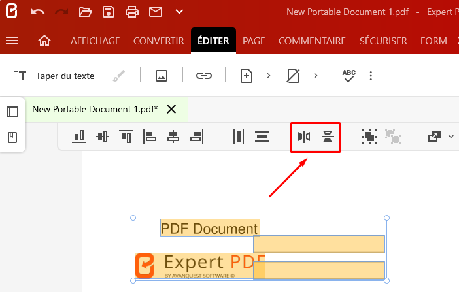
Task: Group the selected objects
Action: [x=369, y=137]
